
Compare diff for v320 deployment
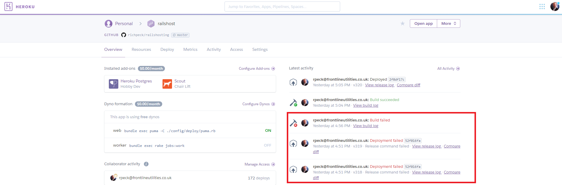(x=408, y=85)
